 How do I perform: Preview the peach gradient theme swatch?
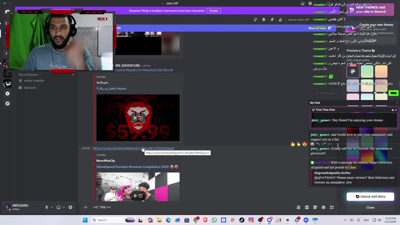(381, 72)
